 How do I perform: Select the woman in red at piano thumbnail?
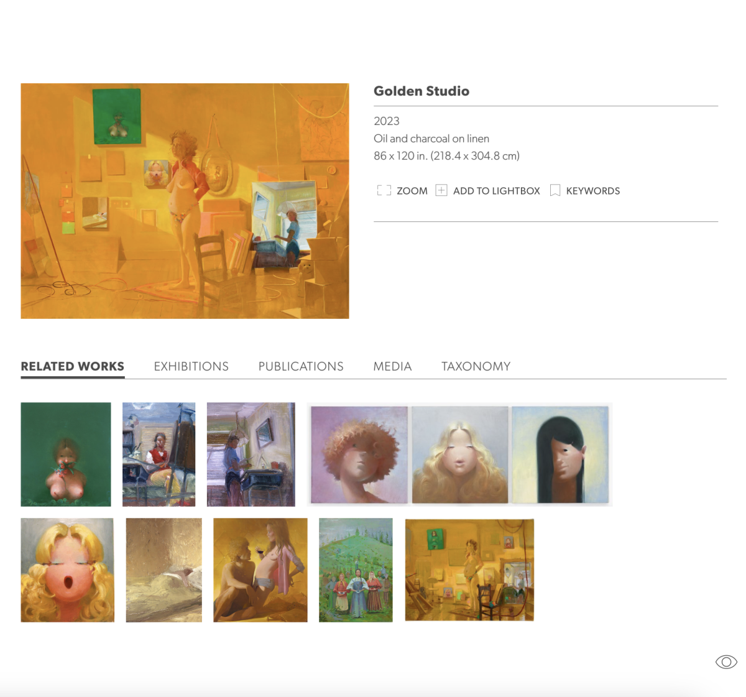pos(159,455)
